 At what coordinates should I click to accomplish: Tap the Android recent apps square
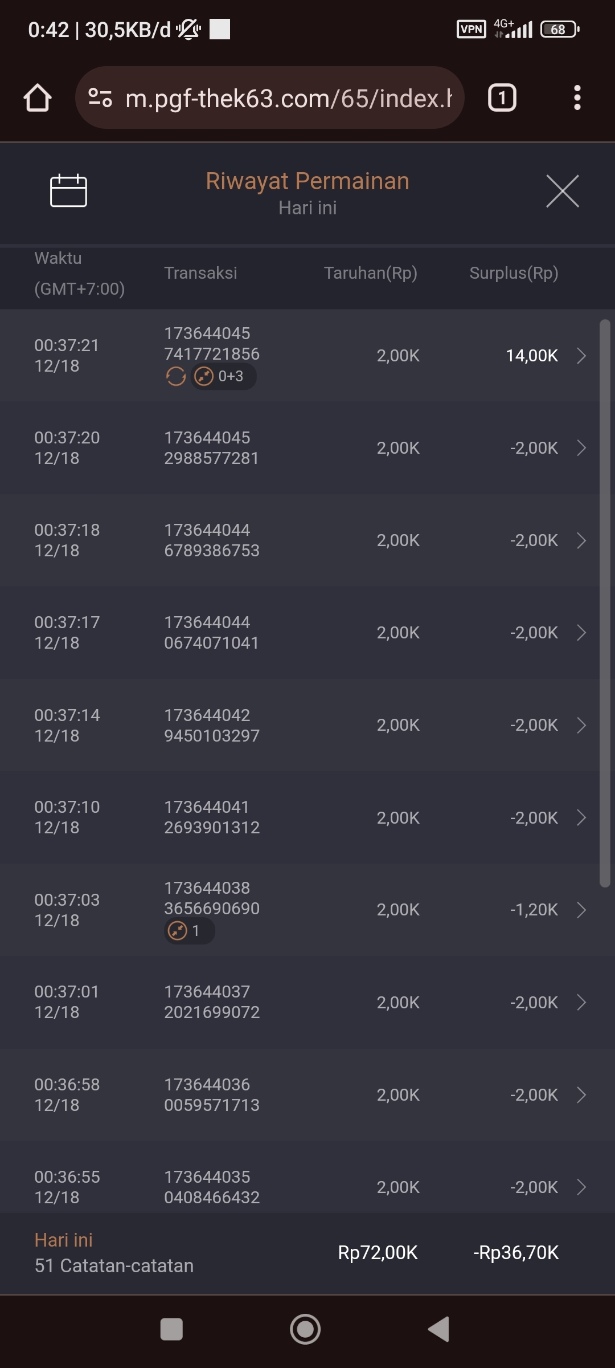tap(171, 1329)
